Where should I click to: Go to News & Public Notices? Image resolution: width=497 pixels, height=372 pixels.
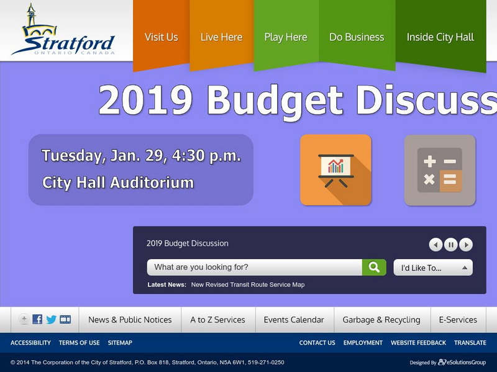pos(130,320)
